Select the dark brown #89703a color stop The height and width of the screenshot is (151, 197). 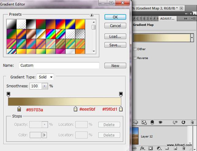click(19, 109)
